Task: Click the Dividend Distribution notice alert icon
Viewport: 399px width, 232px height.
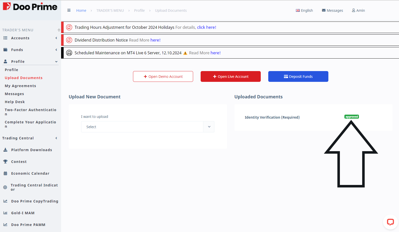Action: pyautogui.click(x=69, y=40)
